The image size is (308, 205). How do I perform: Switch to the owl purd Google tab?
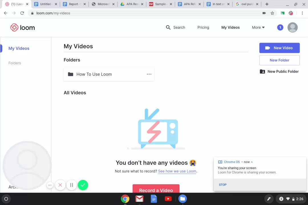pos(246,4)
